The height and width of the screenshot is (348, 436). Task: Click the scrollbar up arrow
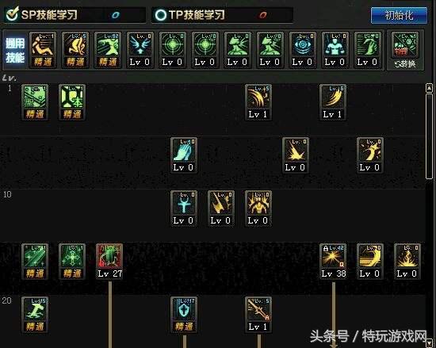click(x=429, y=88)
